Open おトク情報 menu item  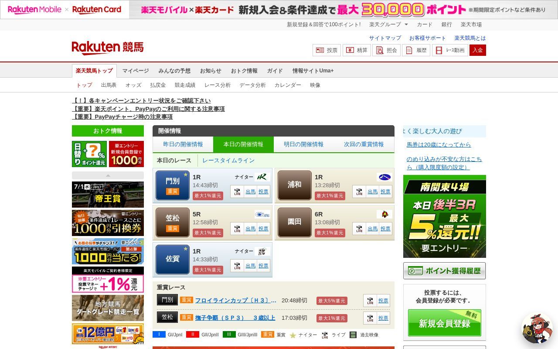coord(244,71)
